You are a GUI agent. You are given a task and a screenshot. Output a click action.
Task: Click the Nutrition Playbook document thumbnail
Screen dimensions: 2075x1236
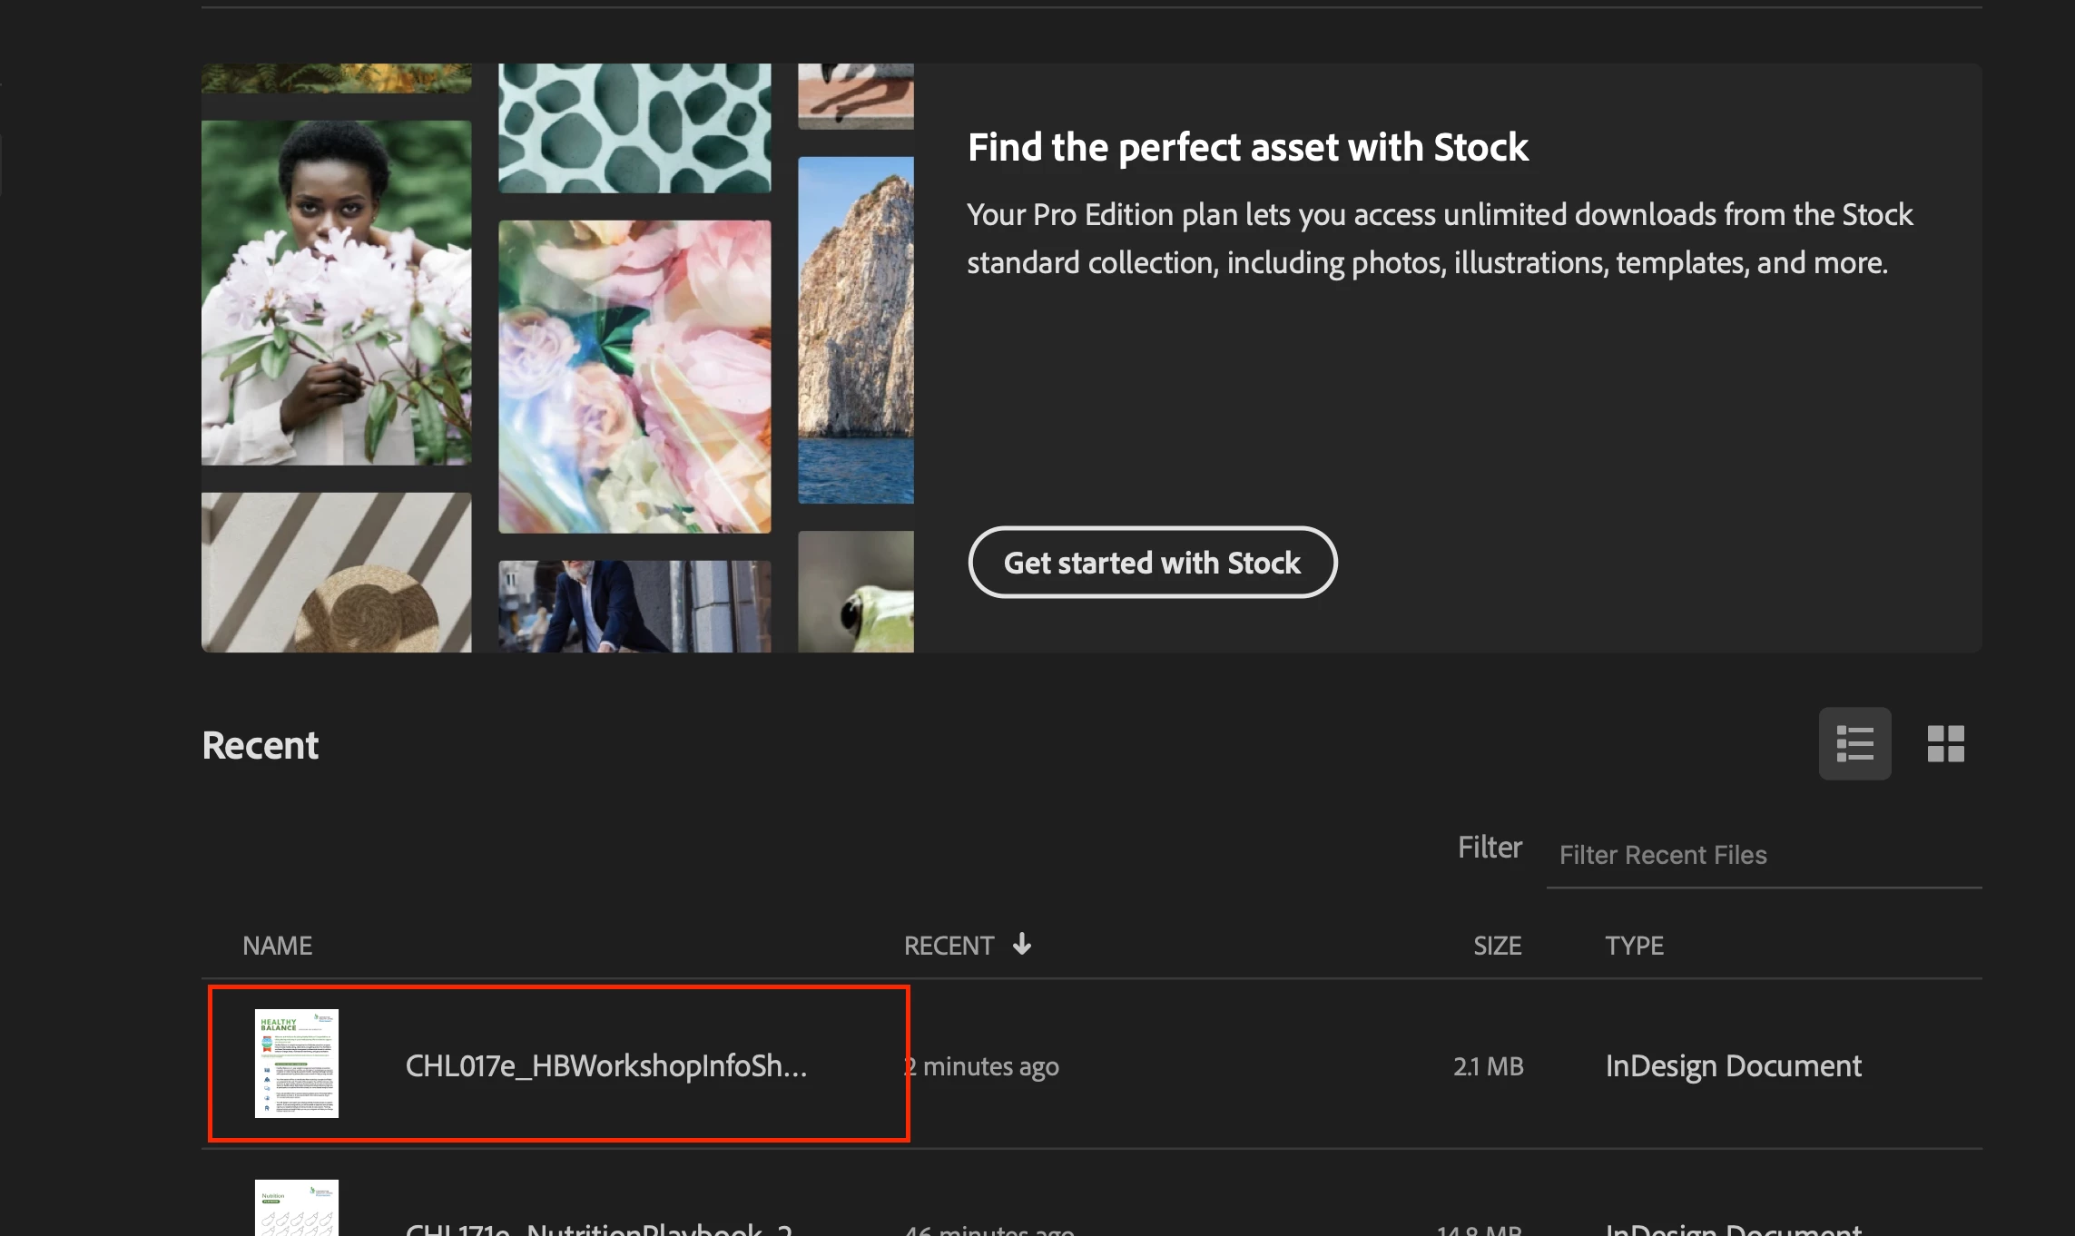click(296, 1209)
